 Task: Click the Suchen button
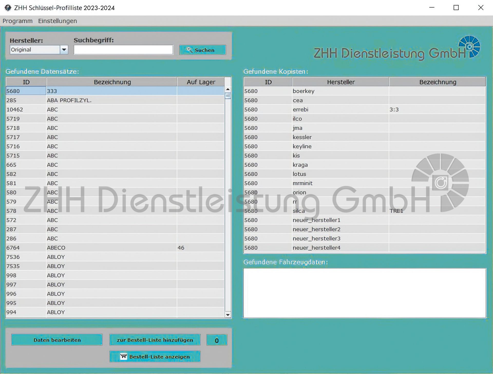coord(203,50)
